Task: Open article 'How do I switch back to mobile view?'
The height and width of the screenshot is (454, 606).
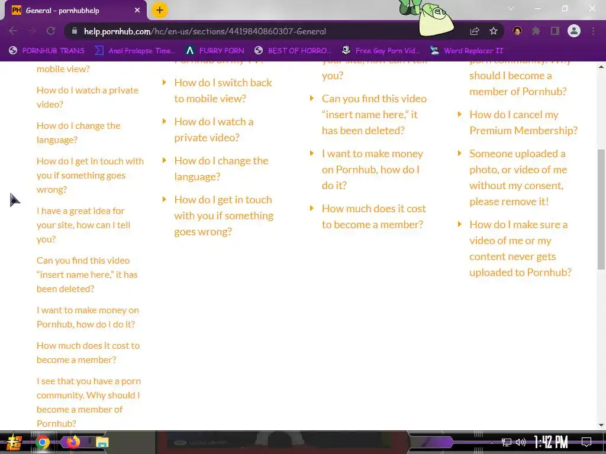Action: click(223, 90)
